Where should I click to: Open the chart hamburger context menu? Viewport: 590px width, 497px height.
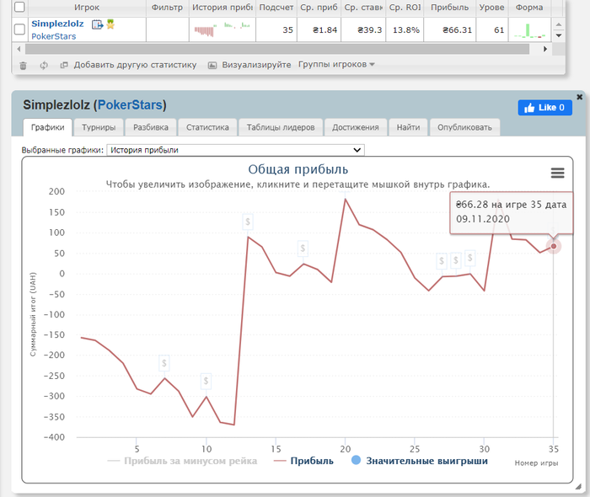557,173
